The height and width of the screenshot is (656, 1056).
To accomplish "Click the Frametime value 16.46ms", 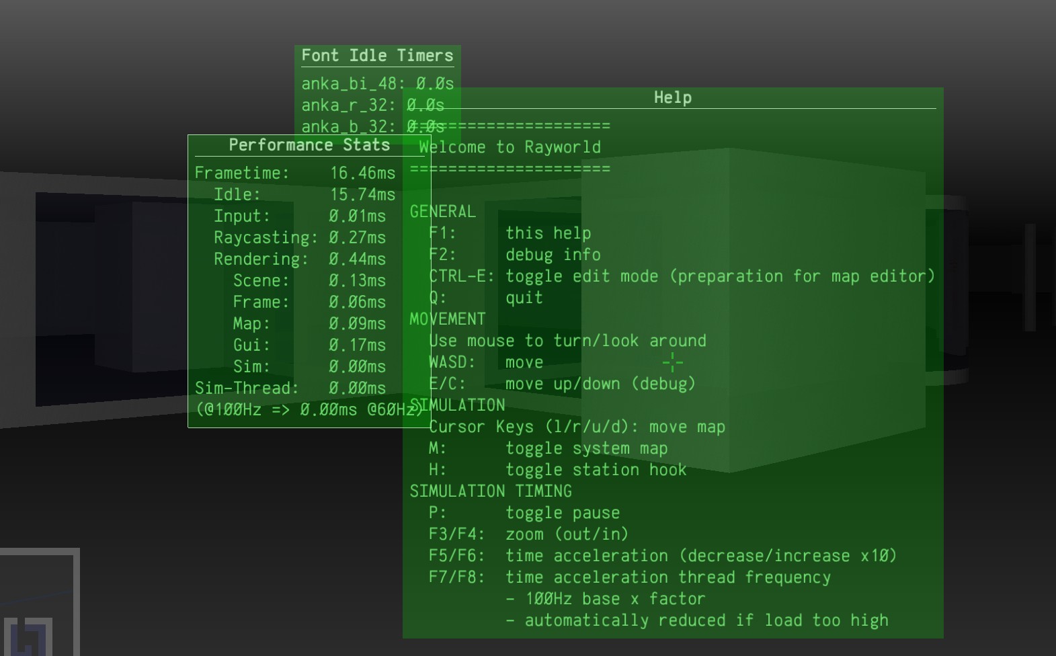I will click(x=362, y=173).
